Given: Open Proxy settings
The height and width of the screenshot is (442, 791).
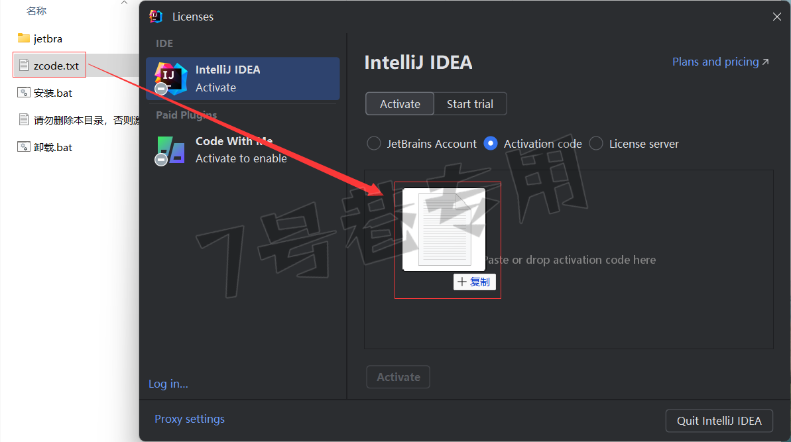Looking at the screenshot, I should (190, 419).
